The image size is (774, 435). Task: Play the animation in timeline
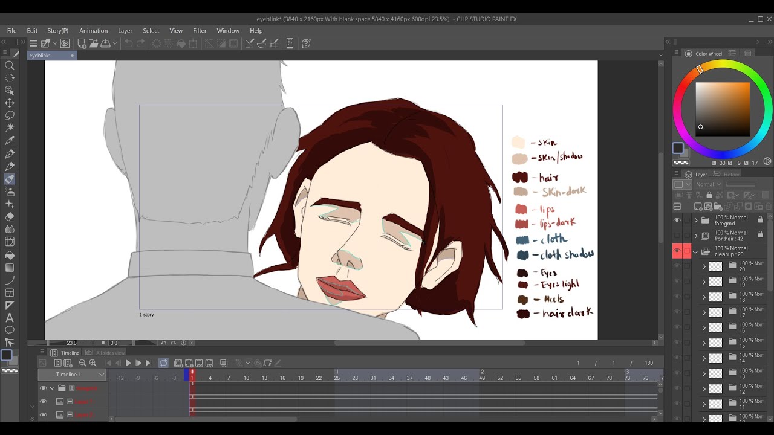128,363
